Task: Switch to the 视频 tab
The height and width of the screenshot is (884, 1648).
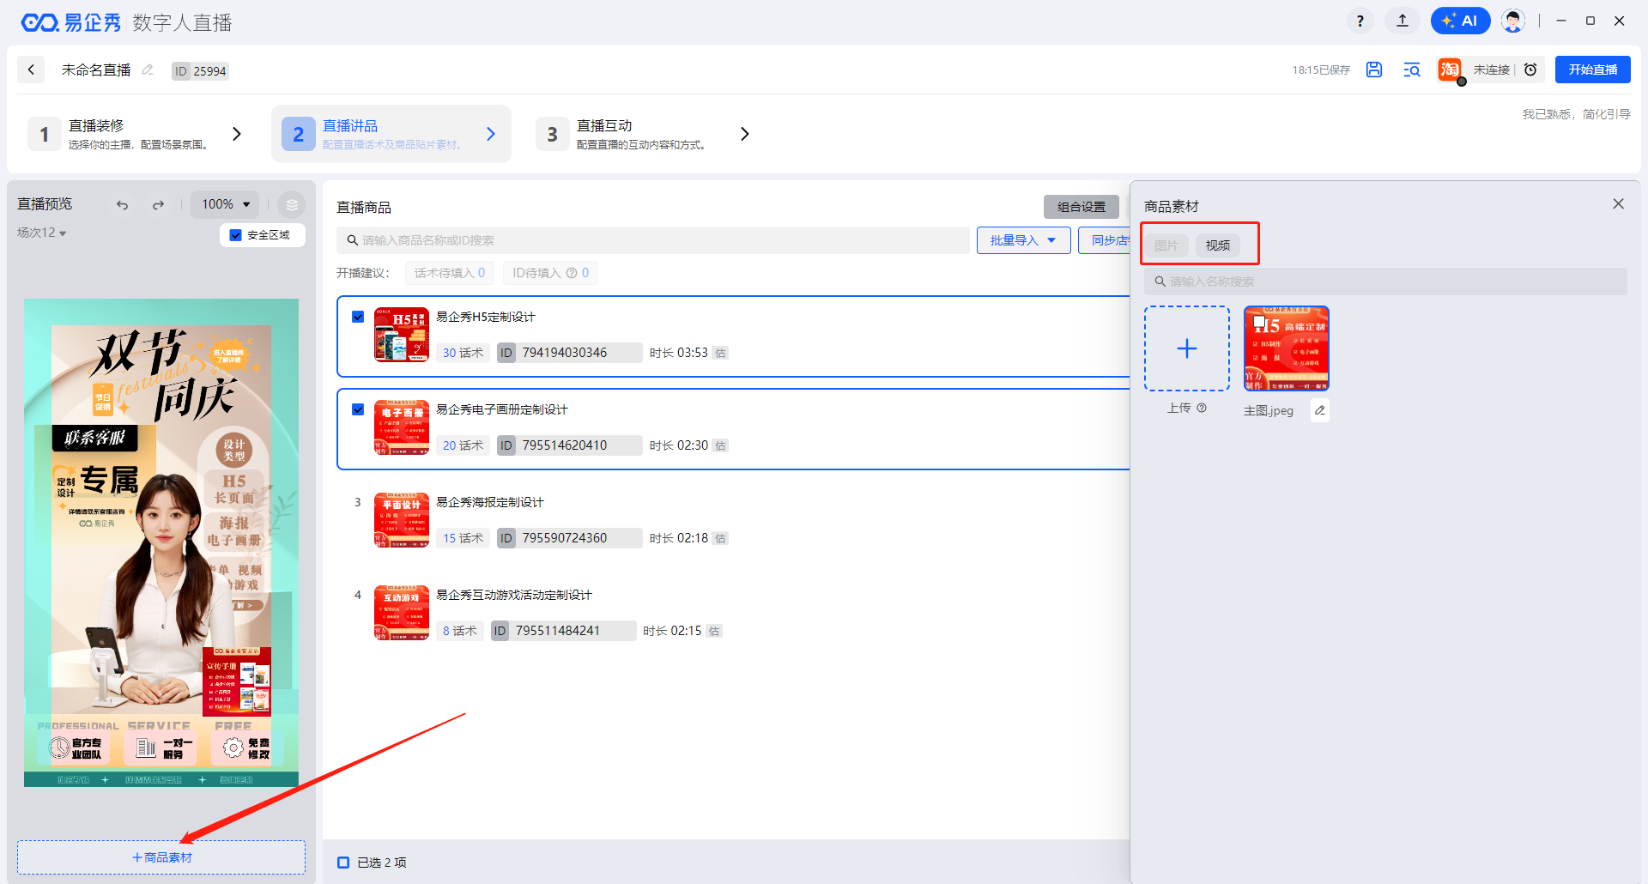Action: 1217,245
